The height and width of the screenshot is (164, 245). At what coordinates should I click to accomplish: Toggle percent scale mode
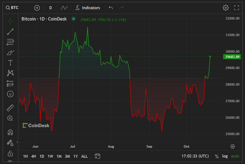tap(217, 156)
